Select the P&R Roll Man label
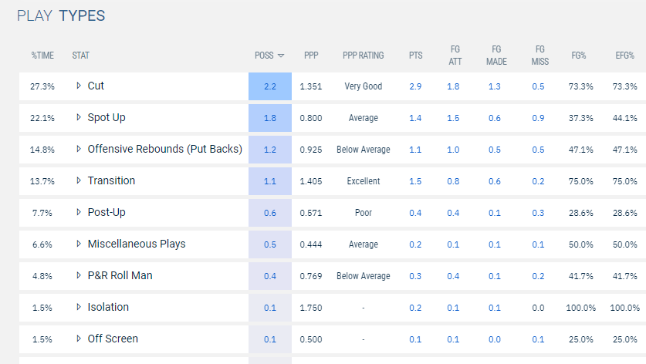The height and width of the screenshot is (364, 646). pos(120,275)
